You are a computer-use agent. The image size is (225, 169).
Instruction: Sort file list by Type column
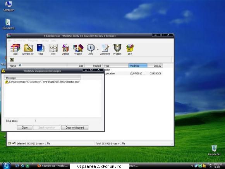point(115,66)
